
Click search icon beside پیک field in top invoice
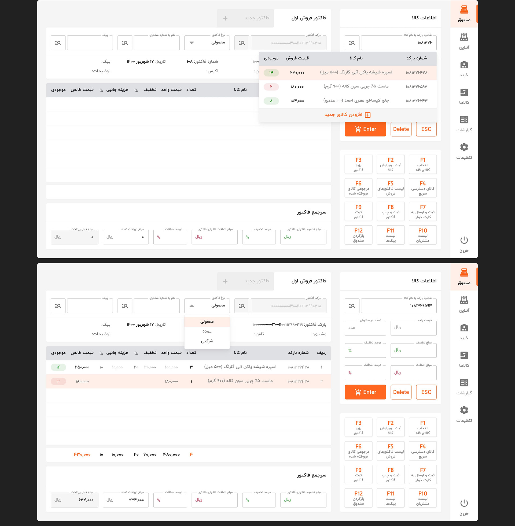point(58,43)
